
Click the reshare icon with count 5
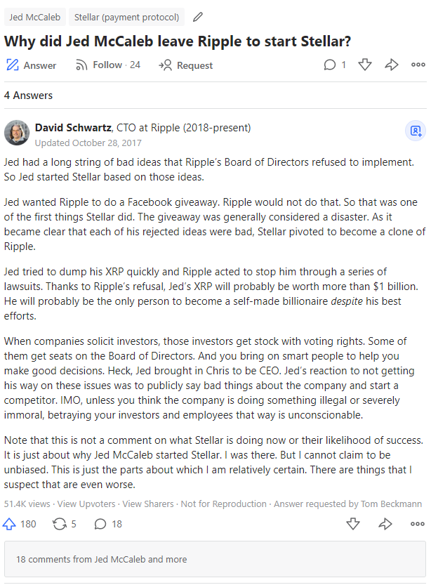60,524
